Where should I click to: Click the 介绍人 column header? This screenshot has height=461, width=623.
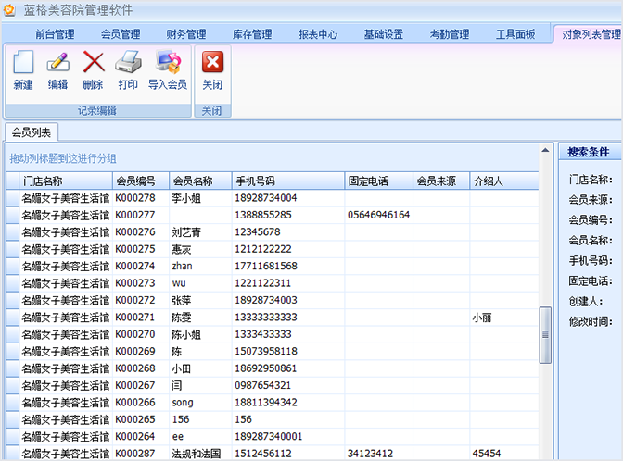503,181
